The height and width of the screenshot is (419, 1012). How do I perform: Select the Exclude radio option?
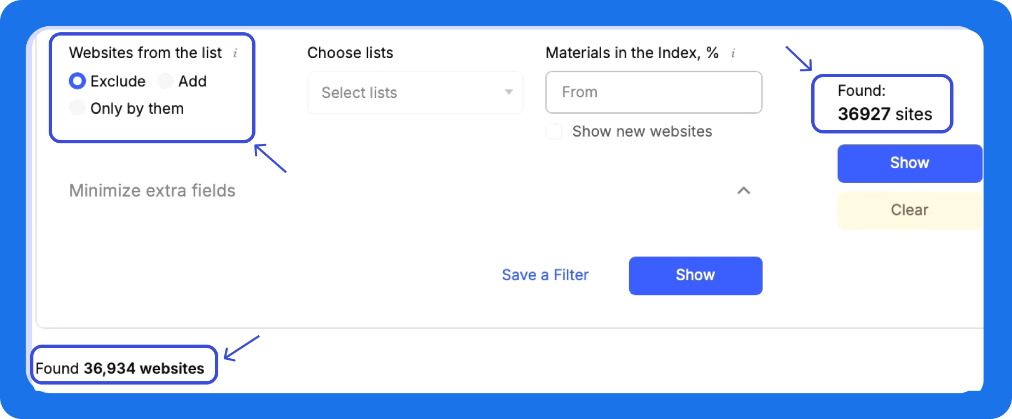click(77, 81)
